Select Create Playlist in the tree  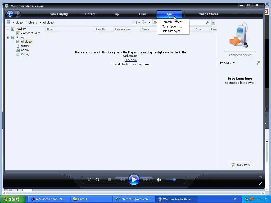coord(30,33)
